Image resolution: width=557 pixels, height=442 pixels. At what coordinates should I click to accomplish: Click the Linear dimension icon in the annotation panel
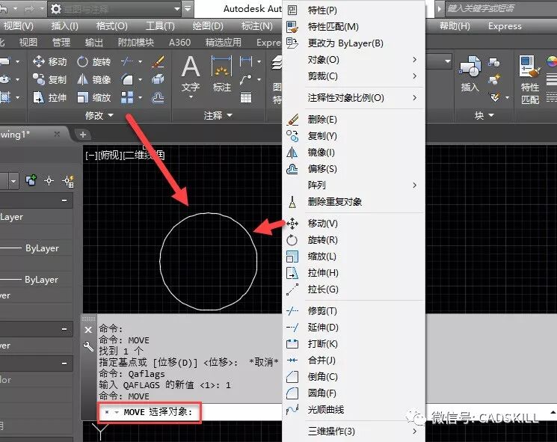246,61
